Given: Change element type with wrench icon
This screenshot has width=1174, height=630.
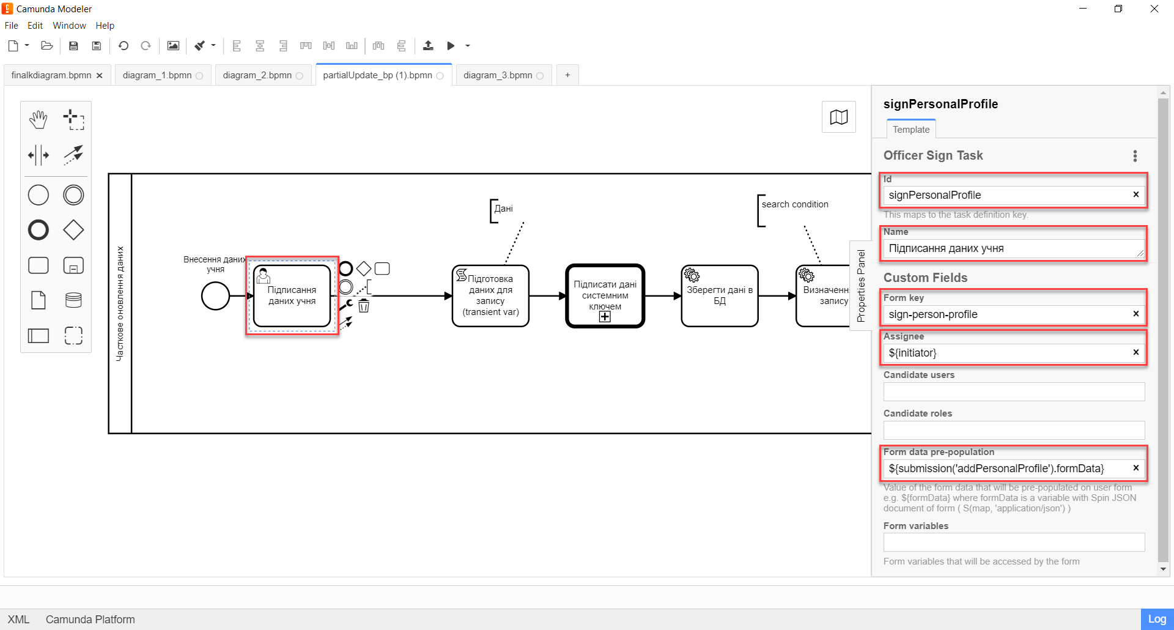Looking at the screenshot, I should click(x=346, y=304).
